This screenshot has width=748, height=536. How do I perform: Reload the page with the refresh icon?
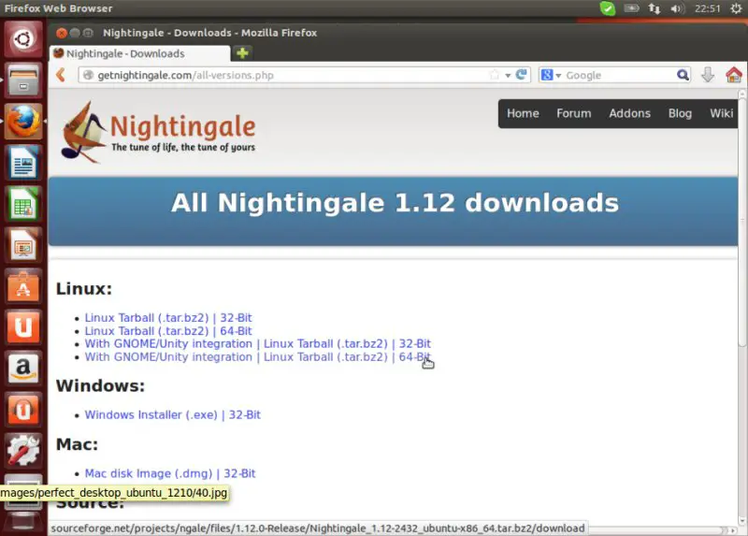pos(522,75)
